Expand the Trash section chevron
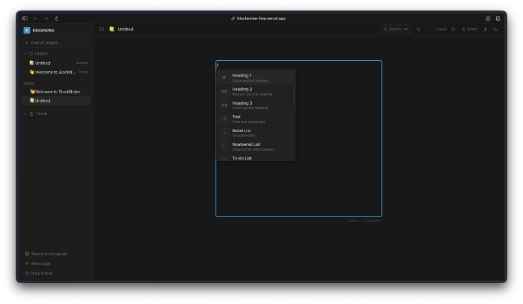 [x=25, y=114]
